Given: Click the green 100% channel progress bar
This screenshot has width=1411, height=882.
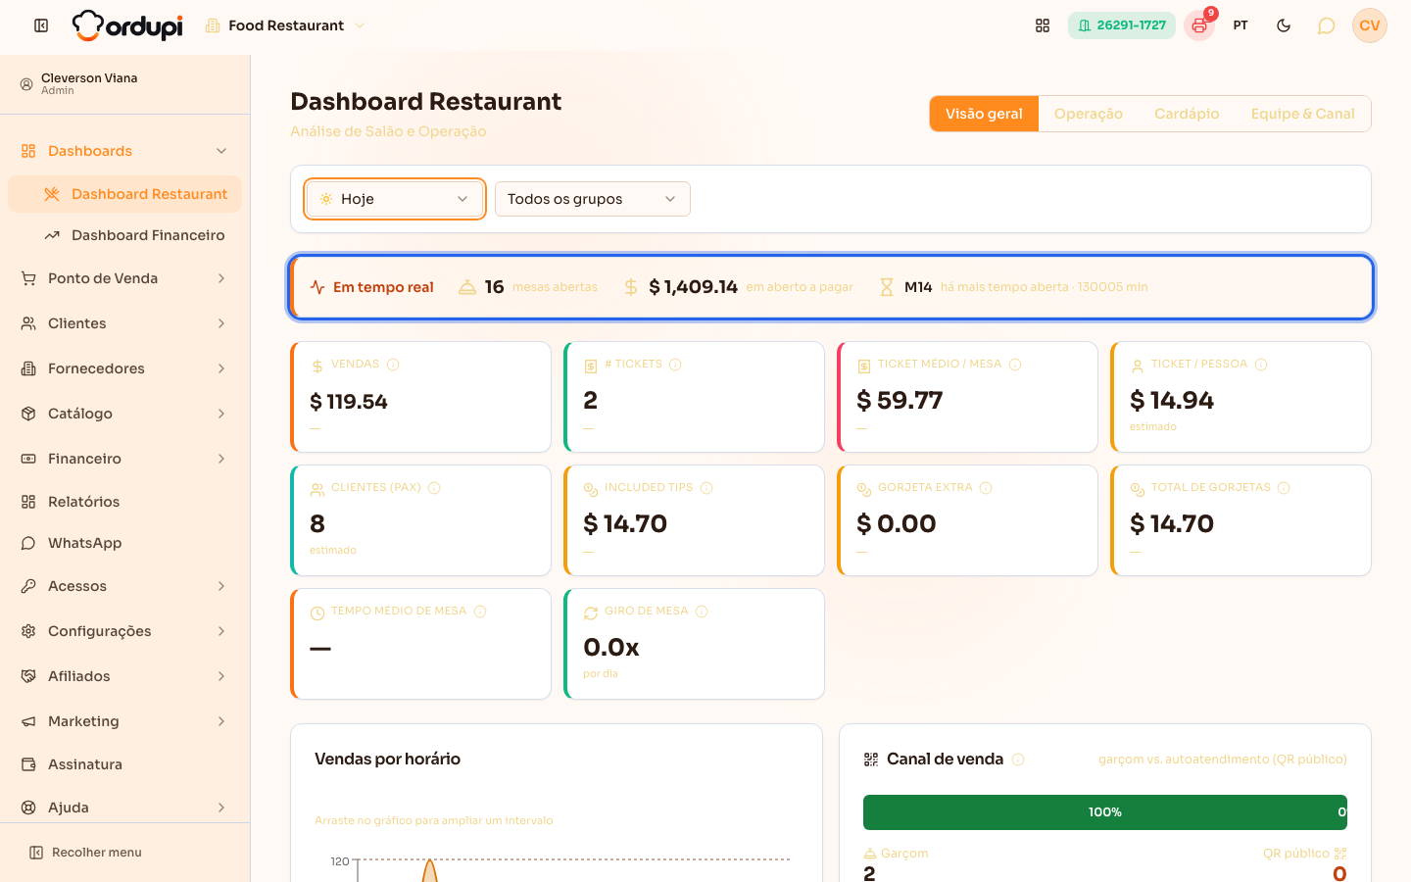Looking at the screenshot, I should click(1105, 812).
